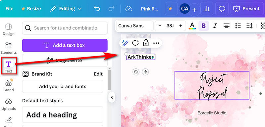Open the Brand sidebar tab
Screen dimensions: 265x127
tap(9, 85)
